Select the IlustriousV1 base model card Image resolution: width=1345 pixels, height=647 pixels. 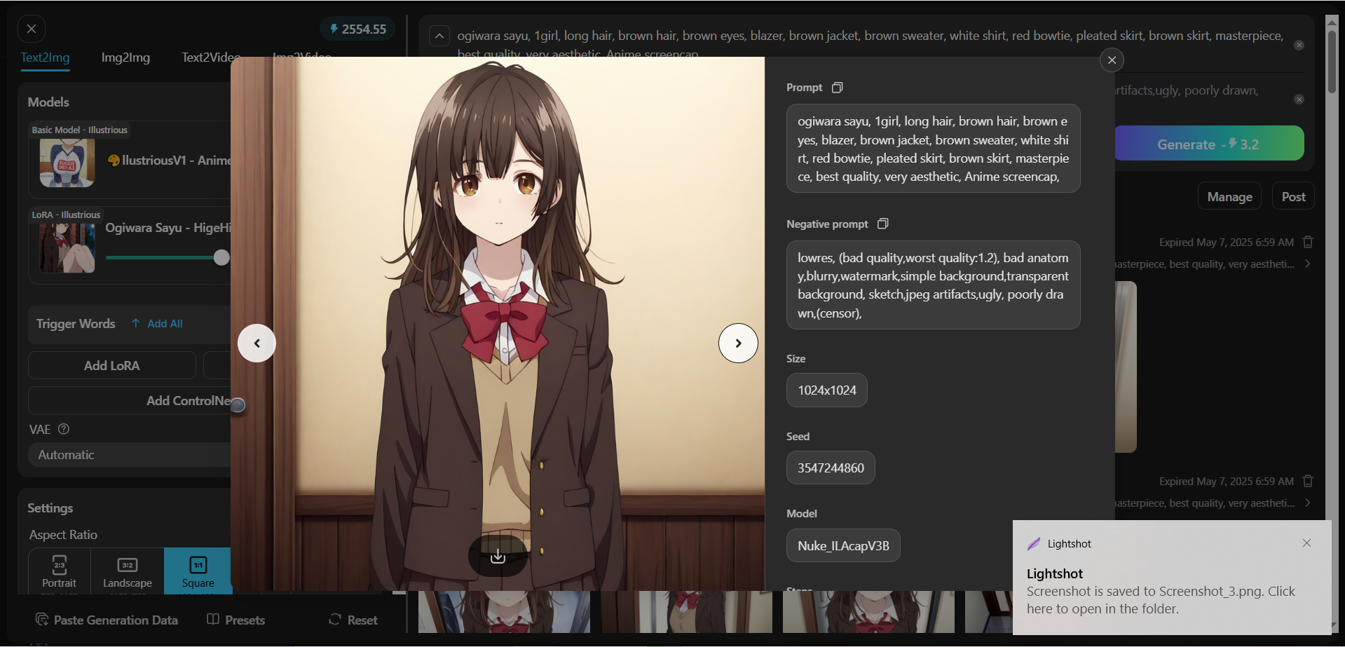click(x=130, y=160)
